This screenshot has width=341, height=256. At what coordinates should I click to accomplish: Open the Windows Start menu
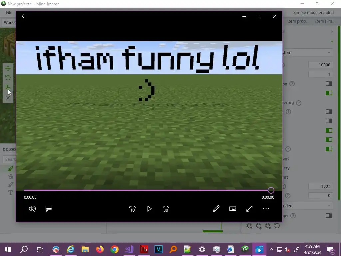point(8,249)
